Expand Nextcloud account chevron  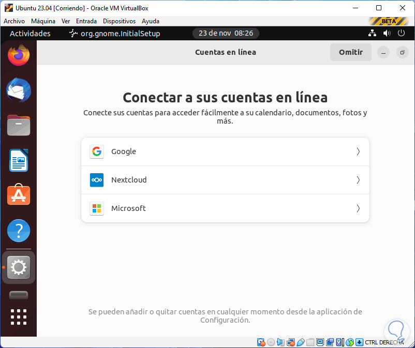tap(358, 180)
